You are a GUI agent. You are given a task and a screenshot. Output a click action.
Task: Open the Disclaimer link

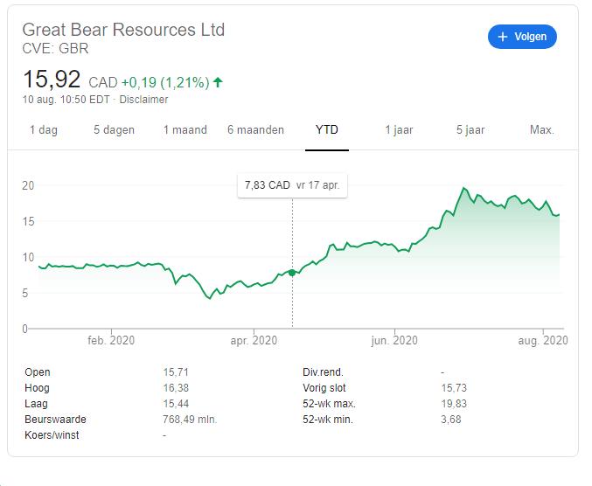144,100
